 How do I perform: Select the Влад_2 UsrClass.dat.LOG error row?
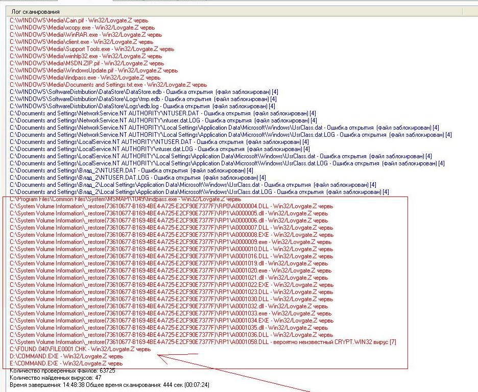tap(199, 192)
